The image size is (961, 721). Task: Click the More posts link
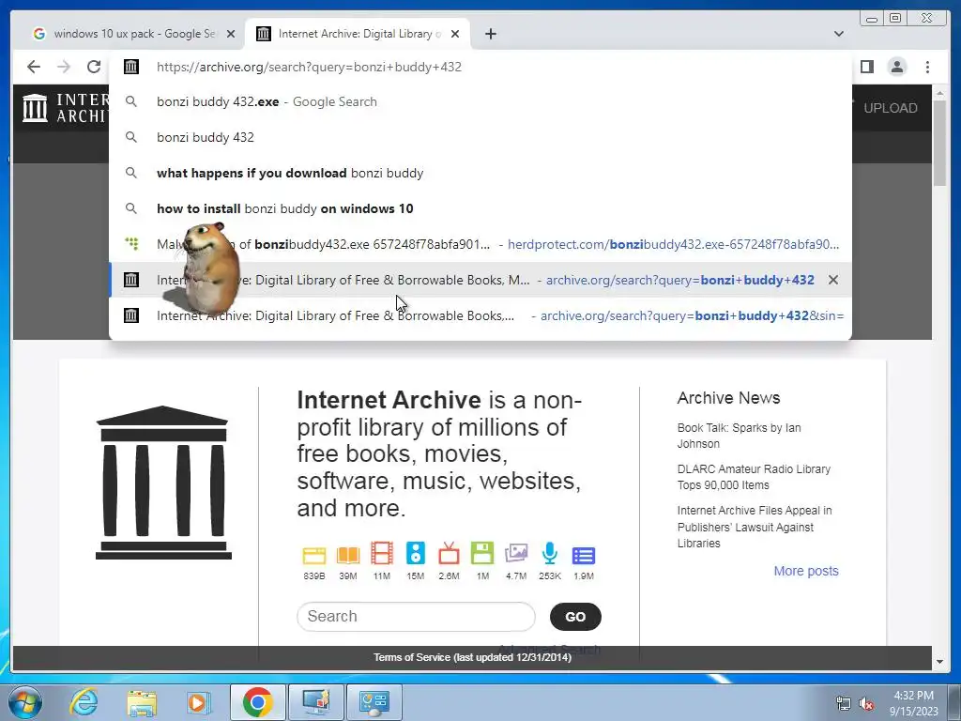click(x=805, y=571)
